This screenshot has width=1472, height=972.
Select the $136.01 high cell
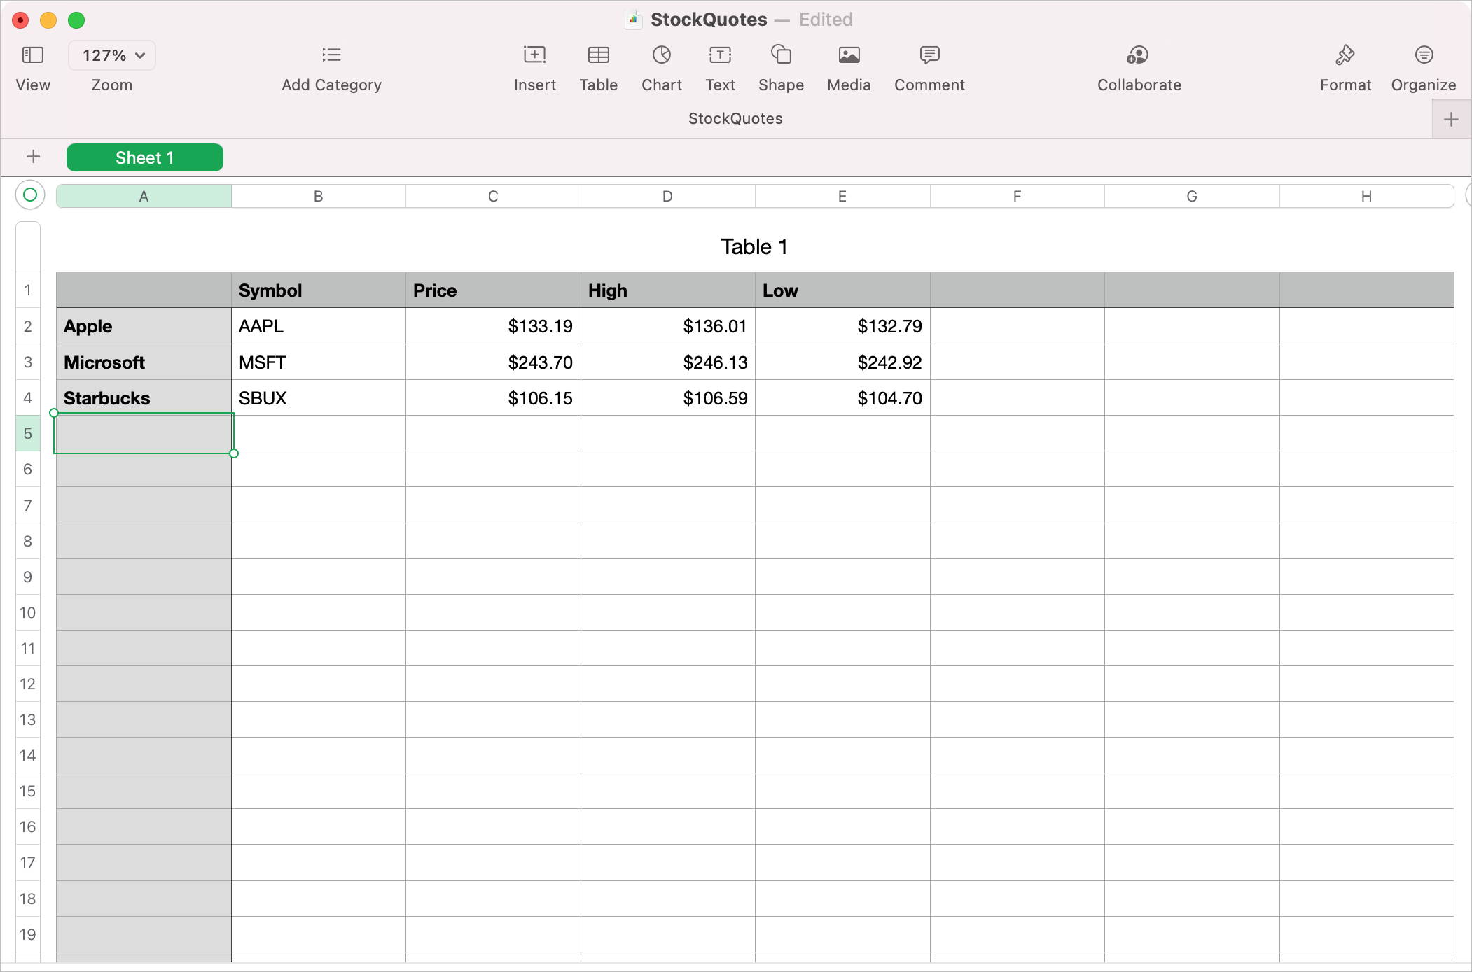[668, 326]
